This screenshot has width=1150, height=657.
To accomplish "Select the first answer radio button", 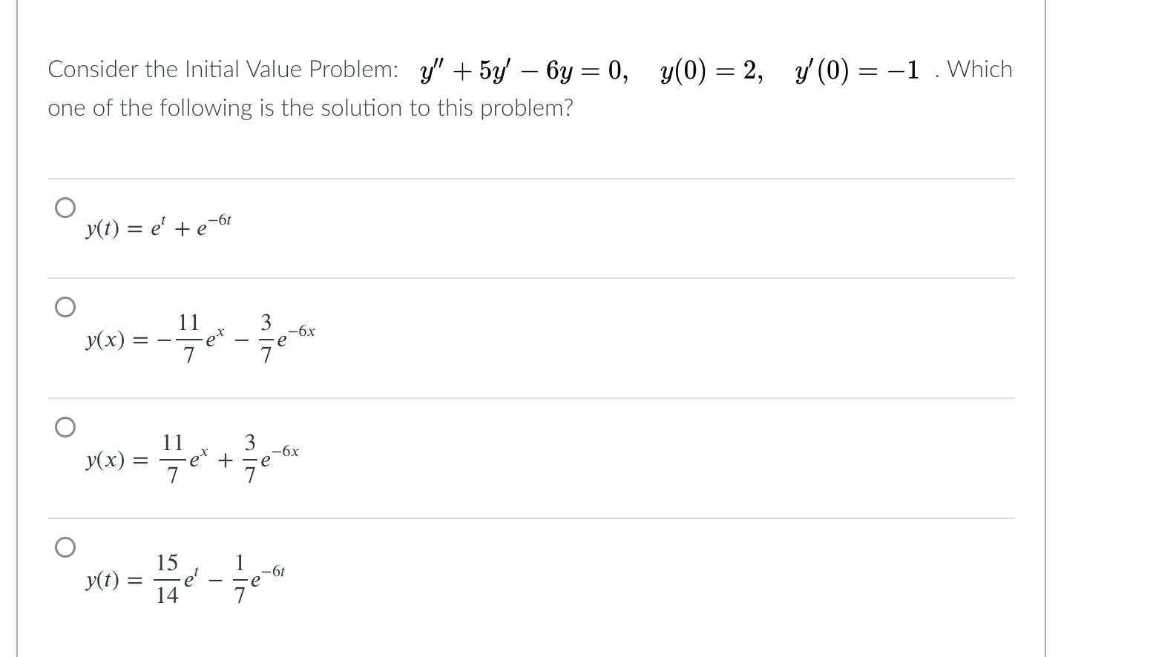I will pyautogui.click(x=66, y=208).
